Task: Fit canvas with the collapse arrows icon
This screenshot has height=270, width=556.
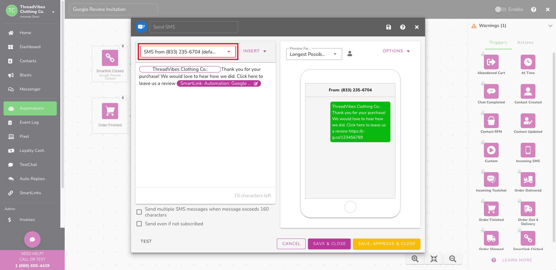Action: point(434,259)
